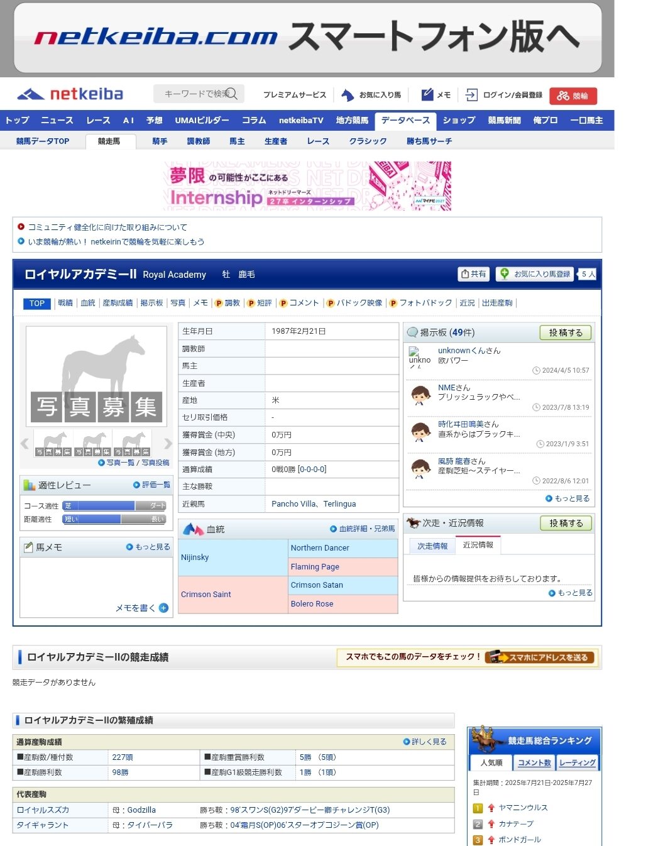The width and height of the screenshot is (663, 846).
Task: Click 次走・近況情報 horse icon
Action: click(x=414, y=523)
